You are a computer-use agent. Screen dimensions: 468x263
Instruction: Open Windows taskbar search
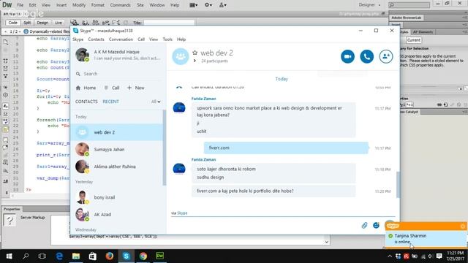click(x=26, y=256)
